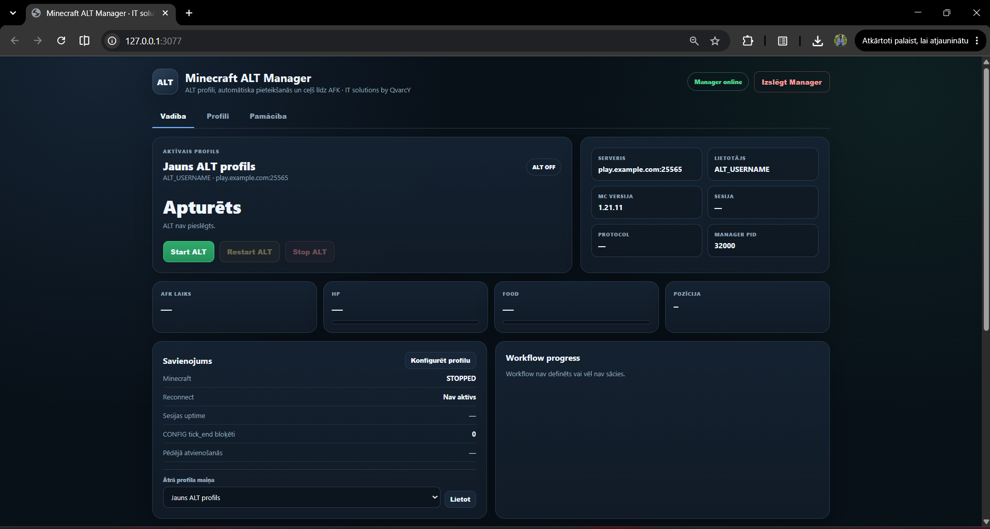Open the Pamācība tab

[x=268, y=116]
